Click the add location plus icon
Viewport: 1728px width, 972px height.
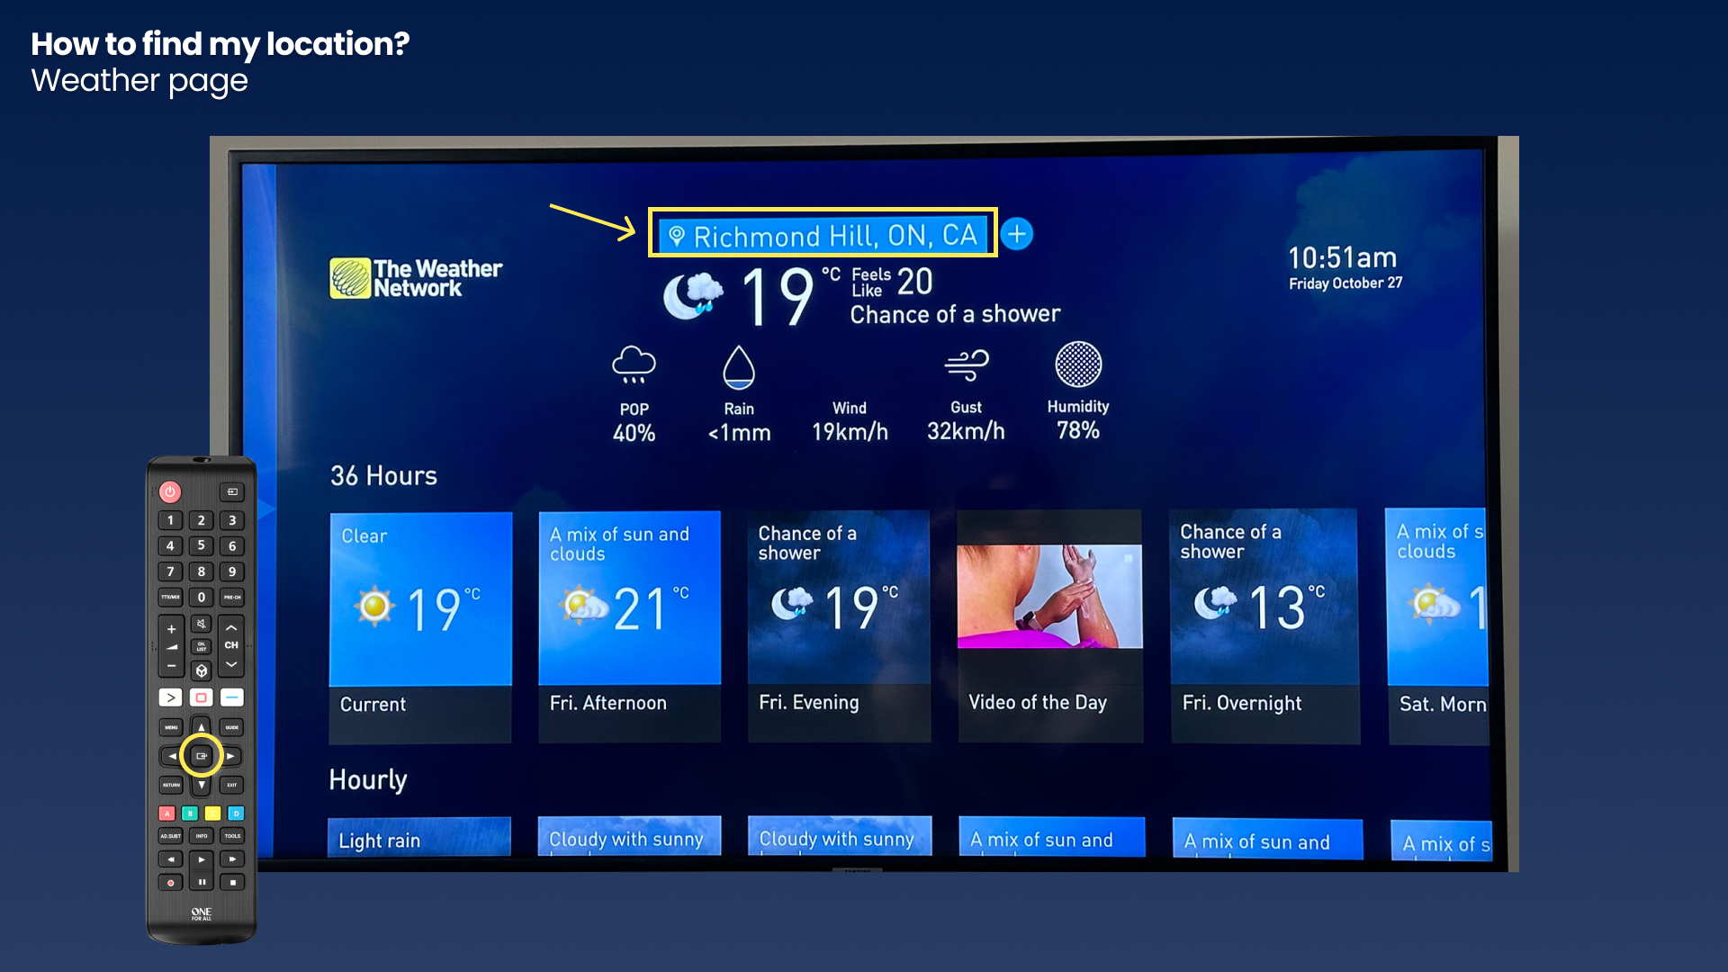pos(1017,234)
